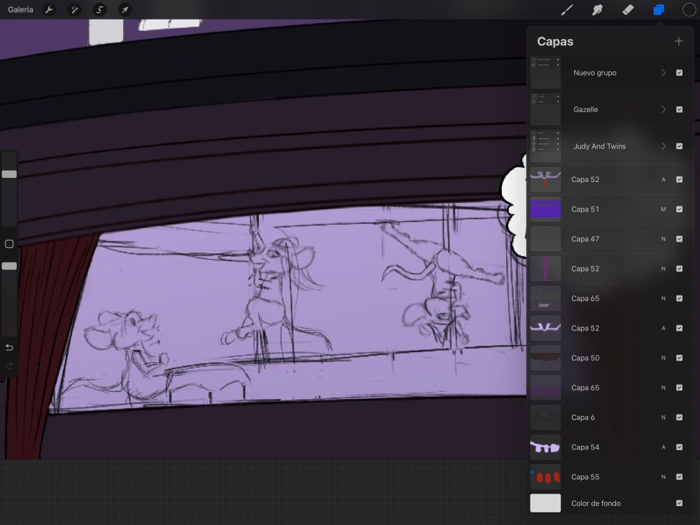Click the "Capa 47" layer name
Image resolution: width=700 pixels, height=525 pixels.
pos(585,239)
